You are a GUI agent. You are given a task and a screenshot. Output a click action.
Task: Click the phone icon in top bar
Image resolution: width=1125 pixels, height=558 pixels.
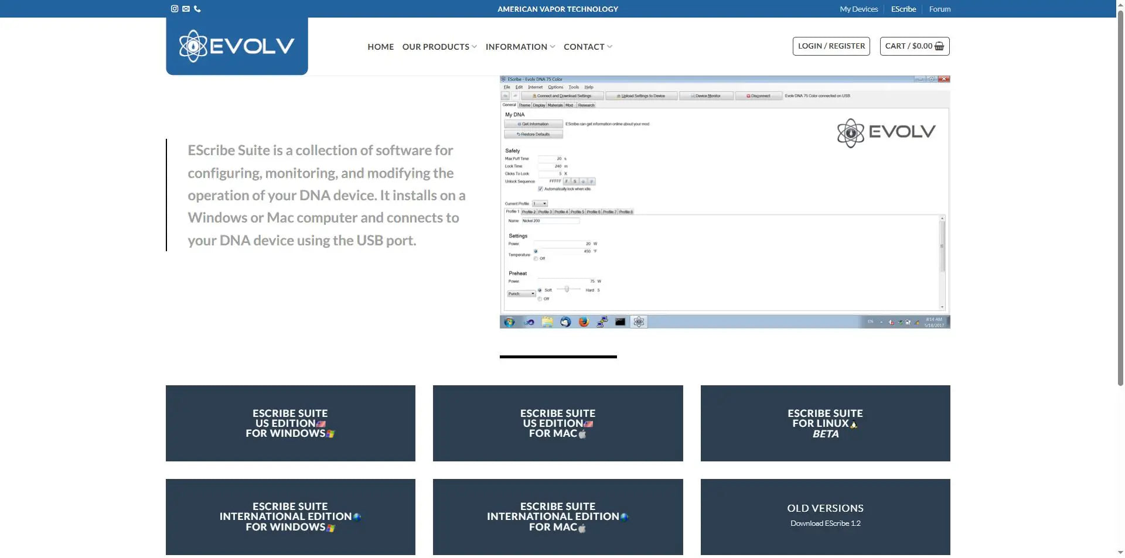(x=197, y=9)
